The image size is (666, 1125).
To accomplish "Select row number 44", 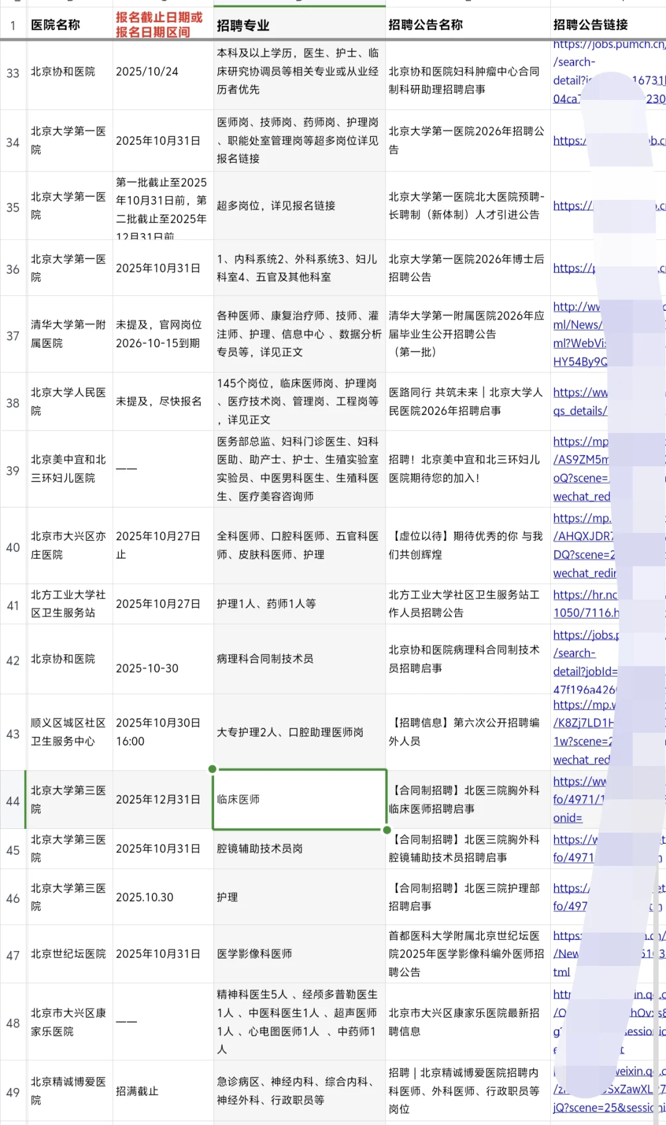I will (x=13, y=801).
